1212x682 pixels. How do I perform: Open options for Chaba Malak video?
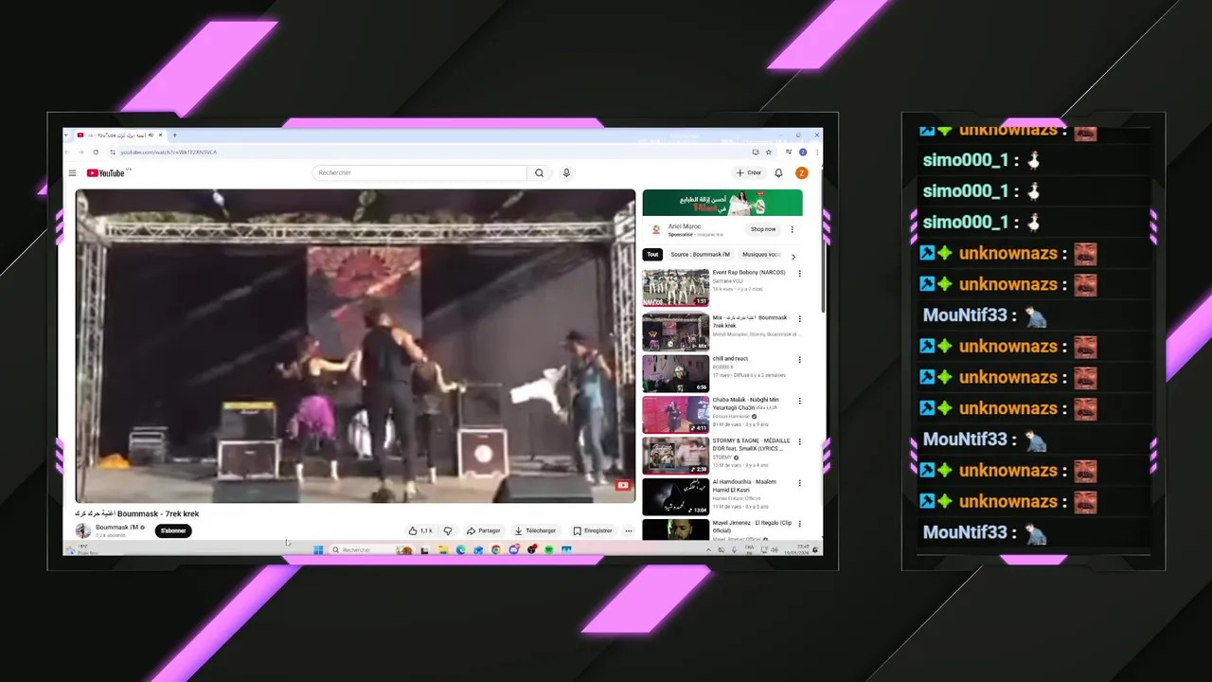click(799, 401)
